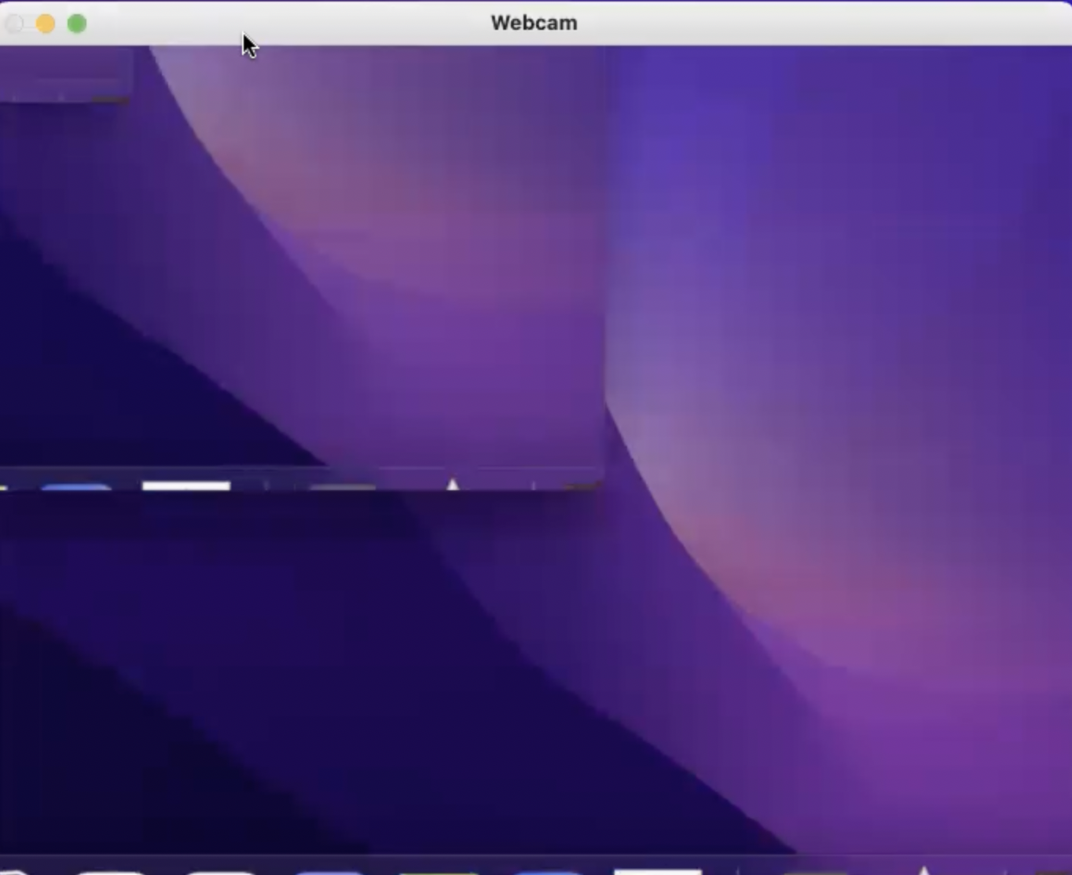The width and height of the screenshot is (1072, 875).
Task: Click the "Webcam" window title text
Action: [x=534, y=23]
